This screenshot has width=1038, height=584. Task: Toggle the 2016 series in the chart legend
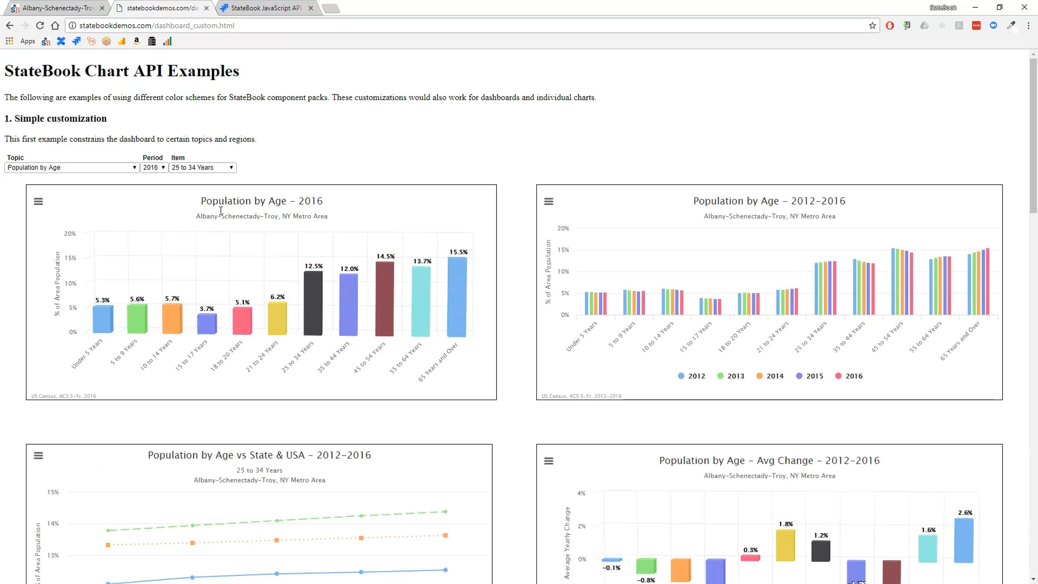tap(849, 376)
